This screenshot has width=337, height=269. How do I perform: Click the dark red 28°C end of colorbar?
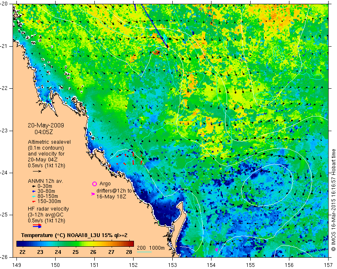pos(131,244)
